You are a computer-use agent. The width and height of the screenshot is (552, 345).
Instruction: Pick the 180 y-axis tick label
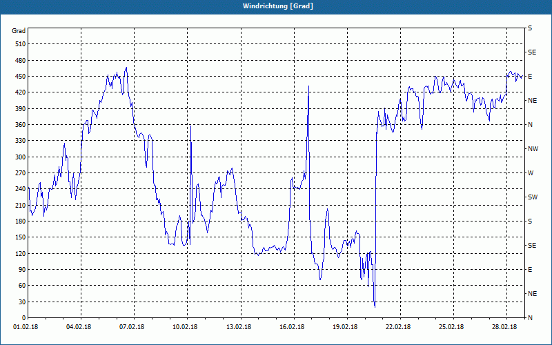coord(21,221)
